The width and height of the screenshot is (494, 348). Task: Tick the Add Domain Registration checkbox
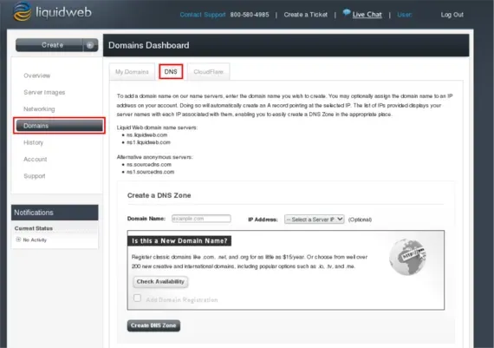tap(137, 299)
